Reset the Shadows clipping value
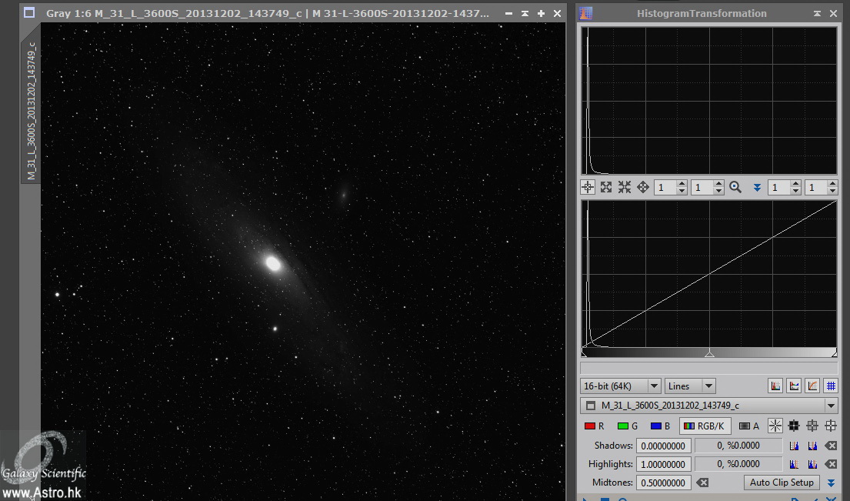Viewport: 850px width, 501px height. 831,446
